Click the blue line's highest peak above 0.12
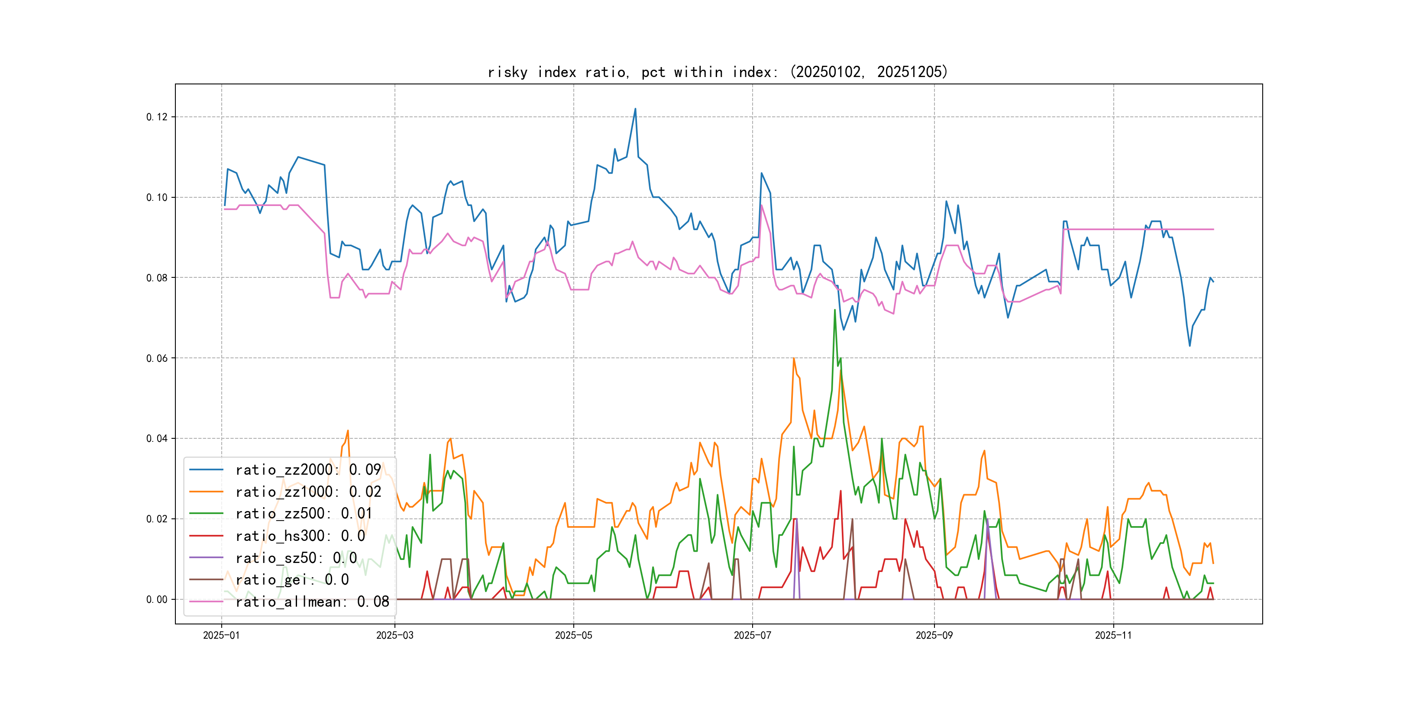1403x701 pixels. click(x=635, y=109)
